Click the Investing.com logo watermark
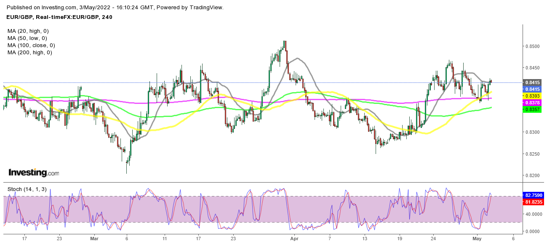This screenshot has height=244, width=547. point(34,173)
